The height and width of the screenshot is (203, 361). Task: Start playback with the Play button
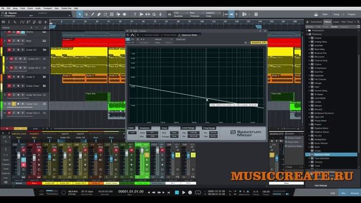(x=183, y=192)
